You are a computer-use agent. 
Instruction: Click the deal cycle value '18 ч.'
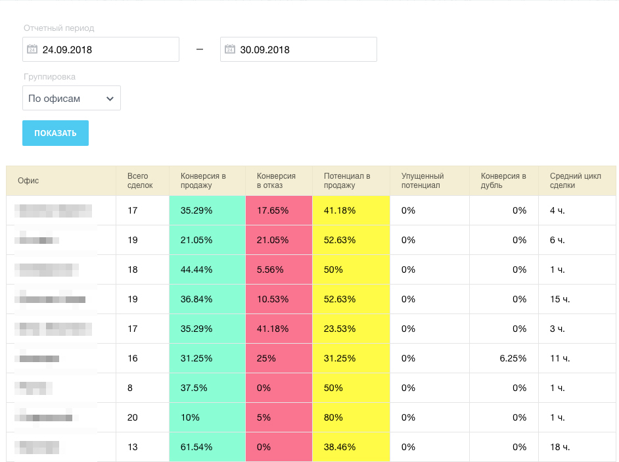click(560, 447)
